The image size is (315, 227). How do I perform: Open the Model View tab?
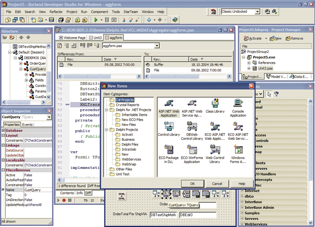[x=276, y=77]
